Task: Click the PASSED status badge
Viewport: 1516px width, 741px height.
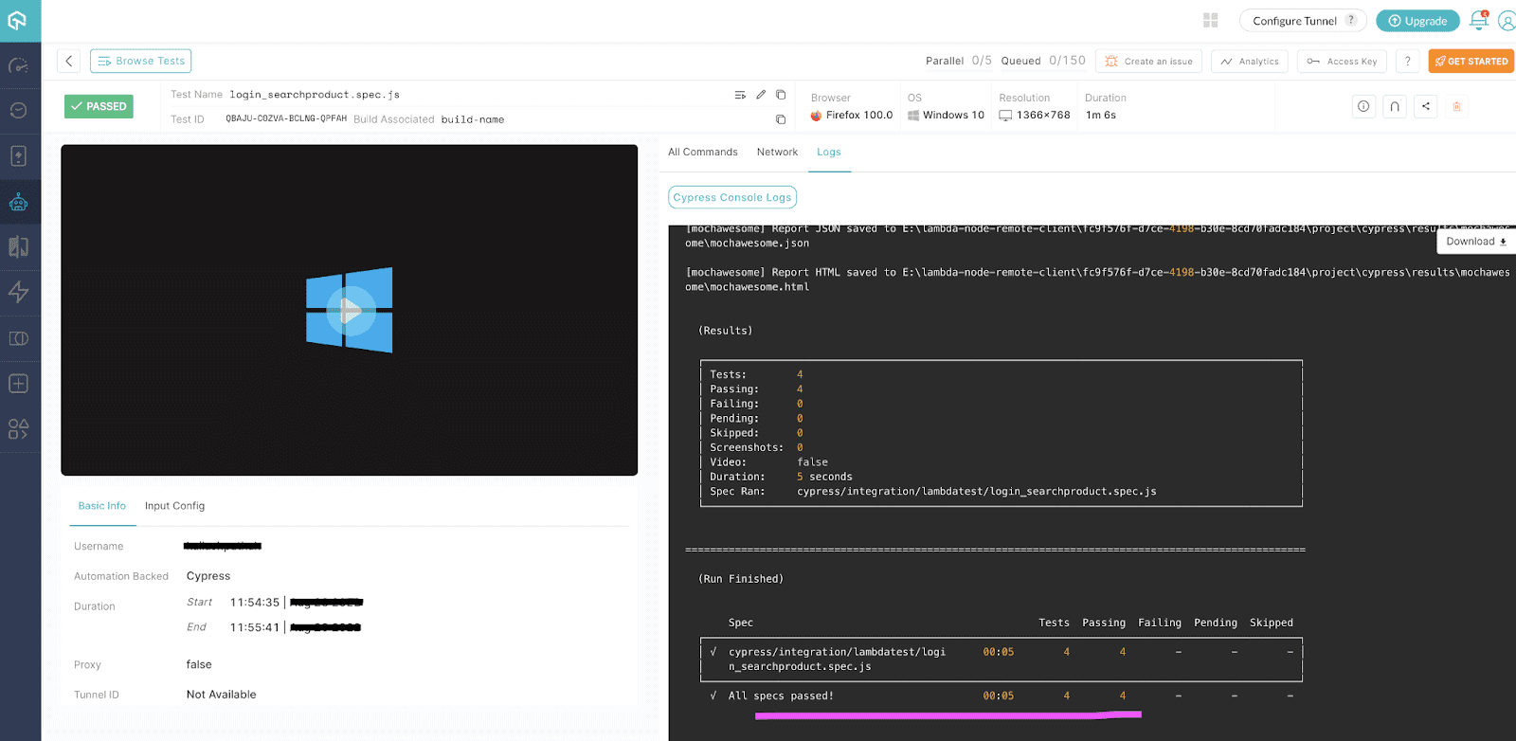Action: tap(99, 106)
